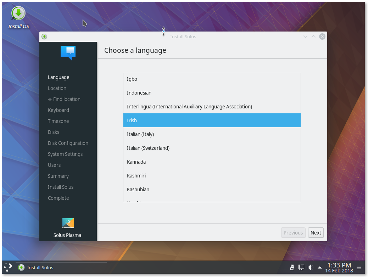The width and height of the screenshot is (368, 277).
Task: Go to Disks step in sidebar
Action: click(x=54, y=132)
